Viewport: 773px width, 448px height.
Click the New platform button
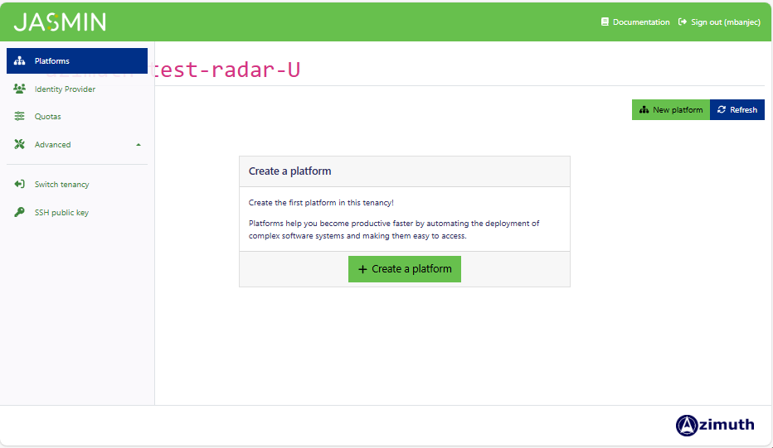tap(671, 110)
